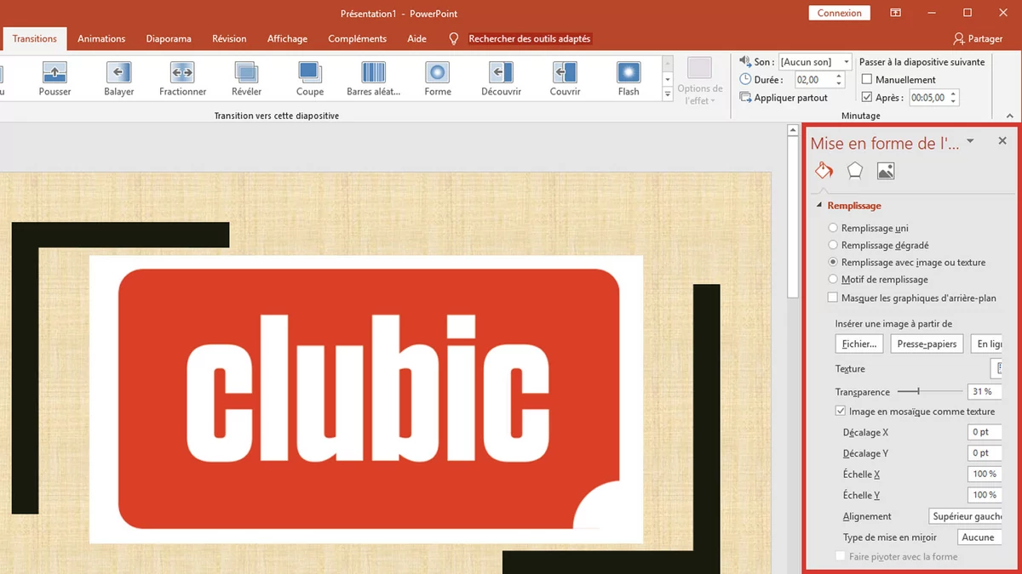The image size is (1022, 574).
Task: Open the Image picture tab
Action: click(886, 171)
